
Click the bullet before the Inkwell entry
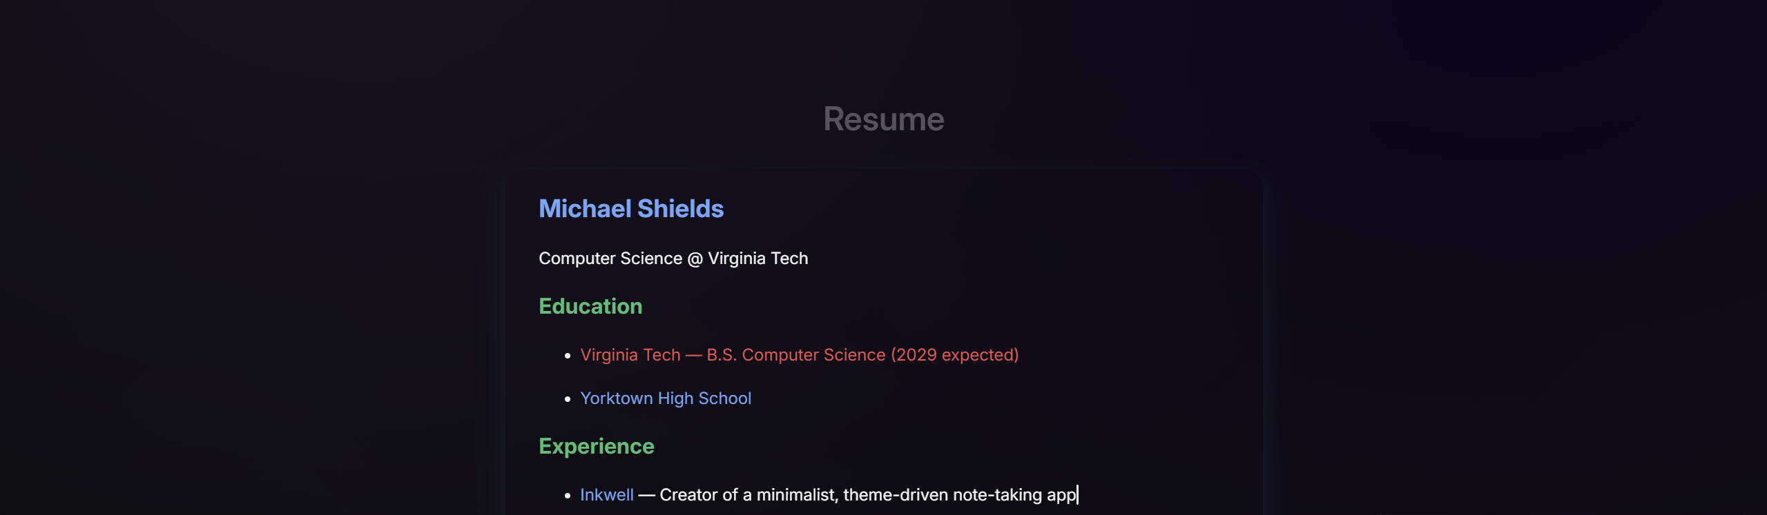(x=568, y=496)
